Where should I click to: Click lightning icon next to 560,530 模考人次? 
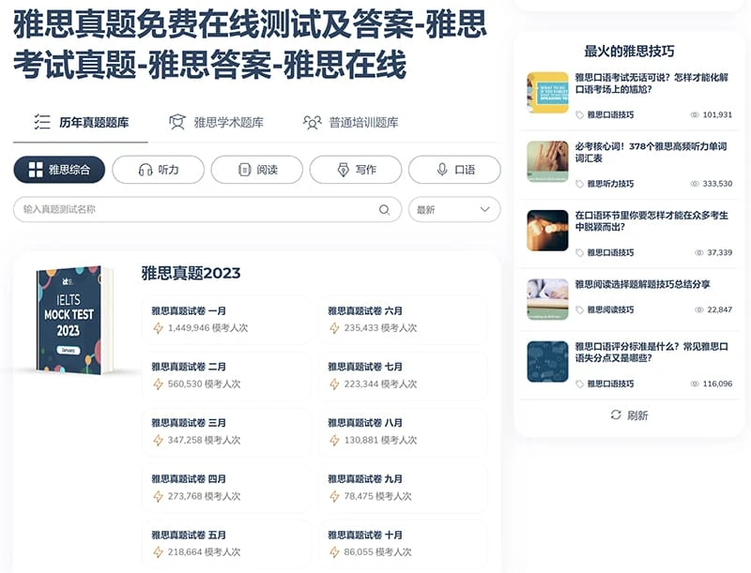(x=158, y=385)
